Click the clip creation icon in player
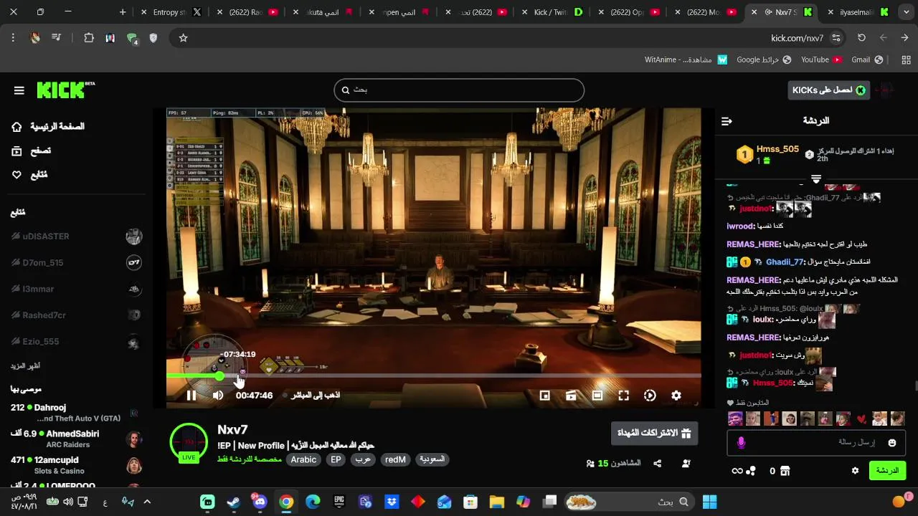 point(571,396)
